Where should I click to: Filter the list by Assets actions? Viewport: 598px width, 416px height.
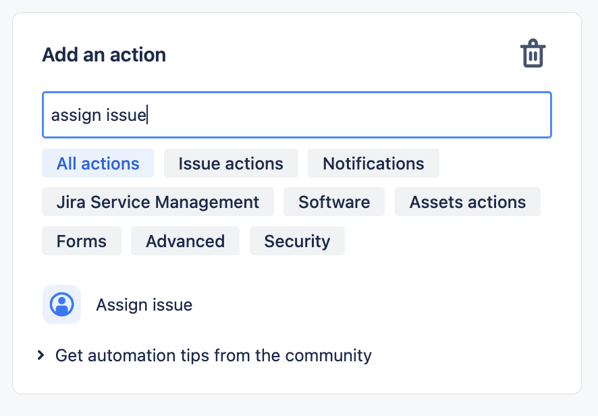click(x=467, y=202)
